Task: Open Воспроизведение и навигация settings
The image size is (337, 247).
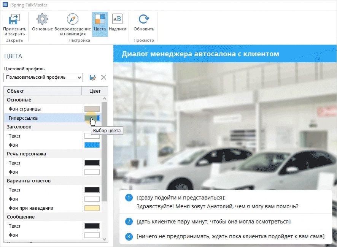Action: click(73, 25)
